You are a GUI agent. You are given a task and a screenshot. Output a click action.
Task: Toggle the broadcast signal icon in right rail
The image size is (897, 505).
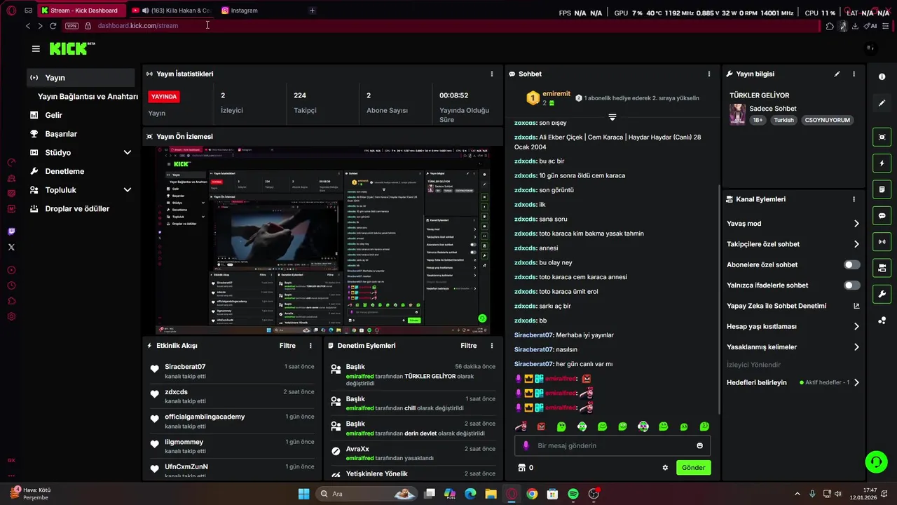pos(882,242)
